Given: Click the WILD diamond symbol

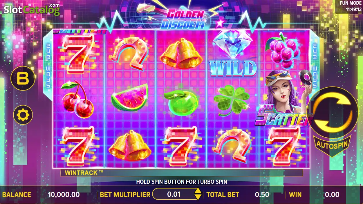Looking at the screenshot, I should coord(233,54).
